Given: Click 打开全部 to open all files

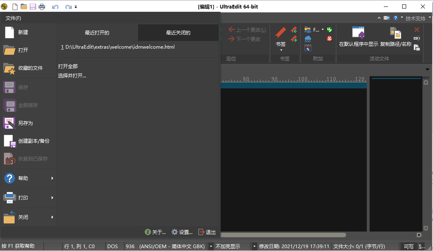Looking at the screenshot, I should pos(68,66).
